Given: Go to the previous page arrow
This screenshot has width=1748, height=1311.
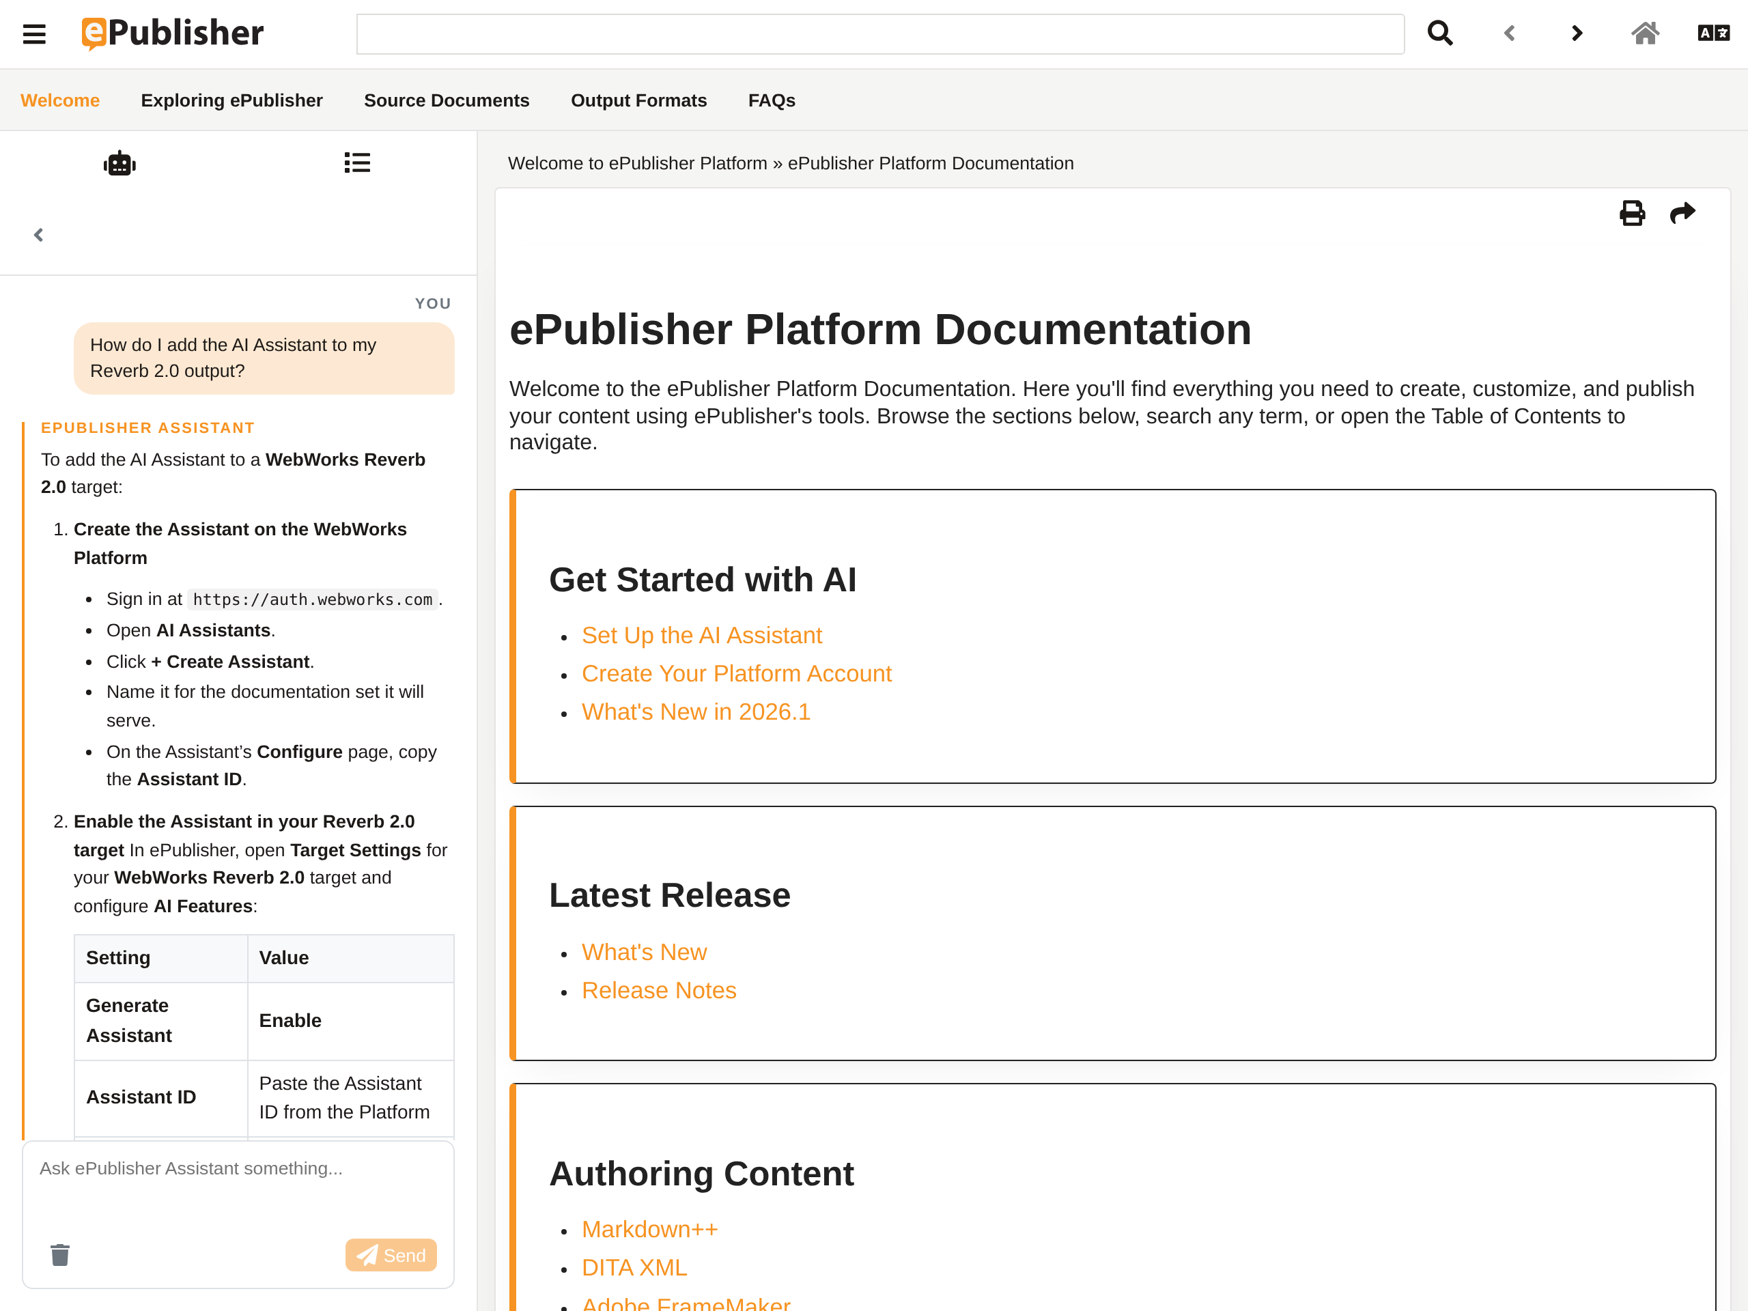Looking at the screenshot, I should 1509,33.
